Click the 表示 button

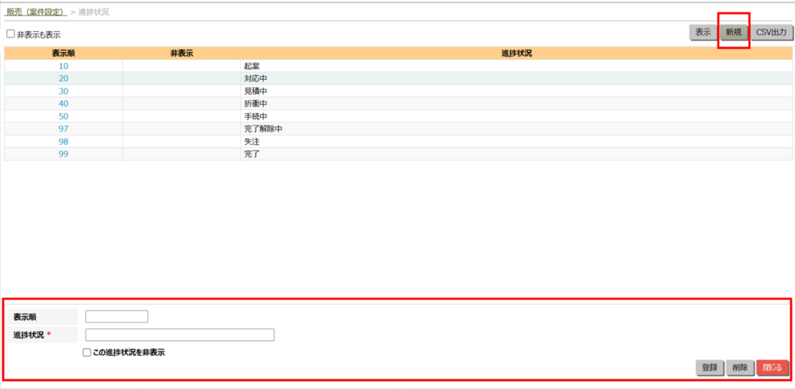(703, 33)
